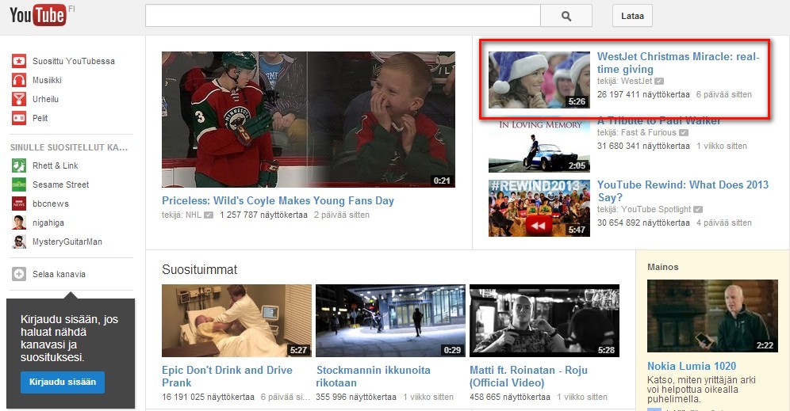Viewport: 790px width, 411px height.
Task: Click '26 197 411 näyttökertaa' view count
Action: [643, 94]
